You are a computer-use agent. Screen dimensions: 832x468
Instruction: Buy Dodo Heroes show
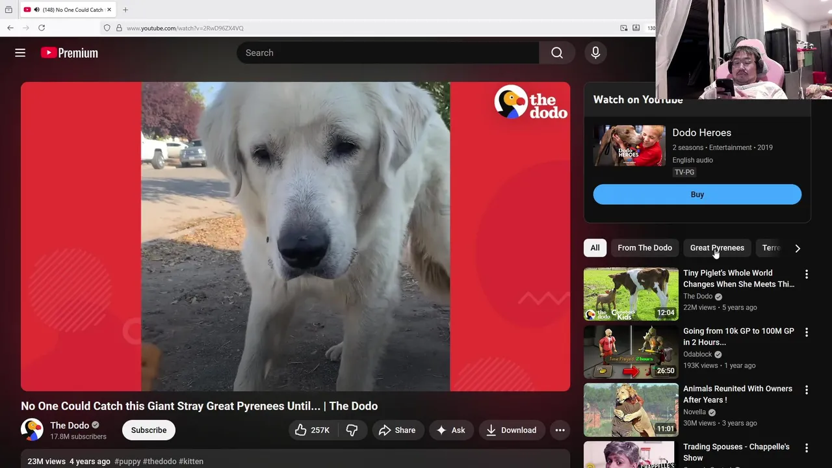[697, 194]
